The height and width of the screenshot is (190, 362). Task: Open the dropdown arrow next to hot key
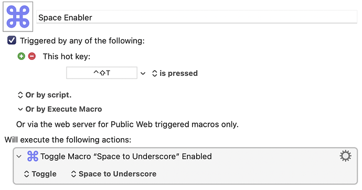(143, 73)
